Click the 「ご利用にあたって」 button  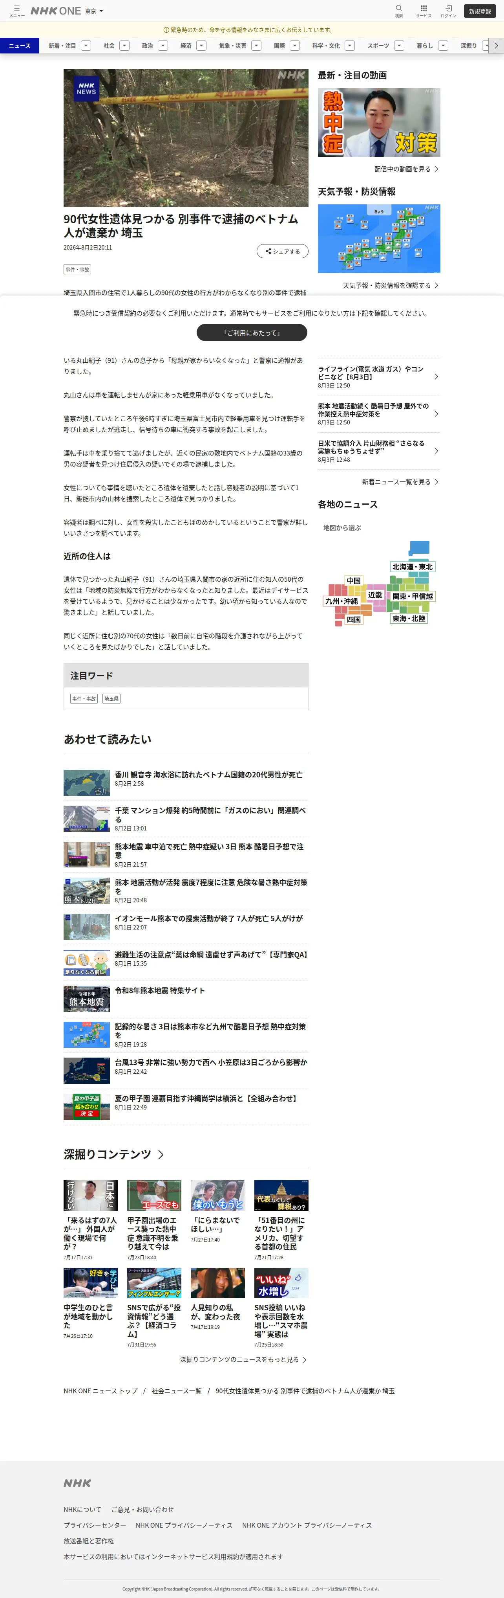(252, 332)
